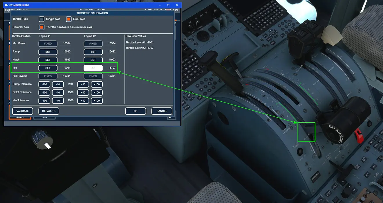
Task: Increase Ramp Tolerance by 10
Action: [x=83, y=84]
